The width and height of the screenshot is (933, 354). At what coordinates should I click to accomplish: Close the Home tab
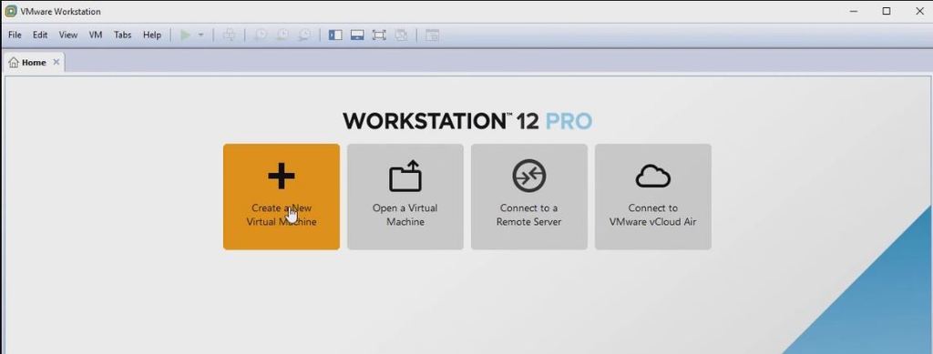click(56, 62)
